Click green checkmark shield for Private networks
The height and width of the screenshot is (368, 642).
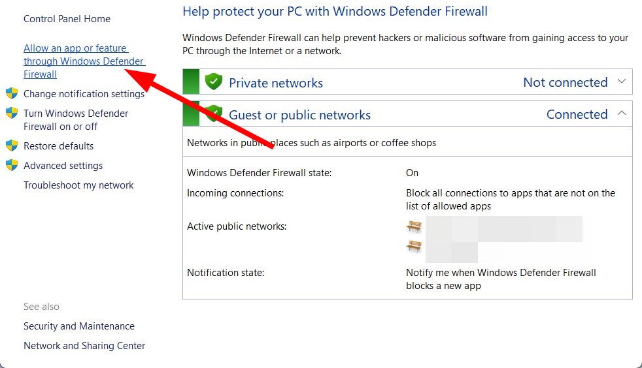(213, 82)
